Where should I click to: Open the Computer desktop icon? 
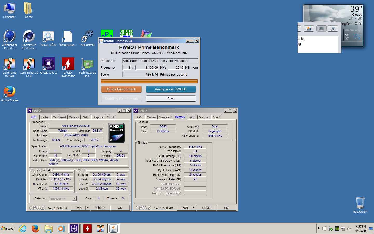tap(9, 11)
